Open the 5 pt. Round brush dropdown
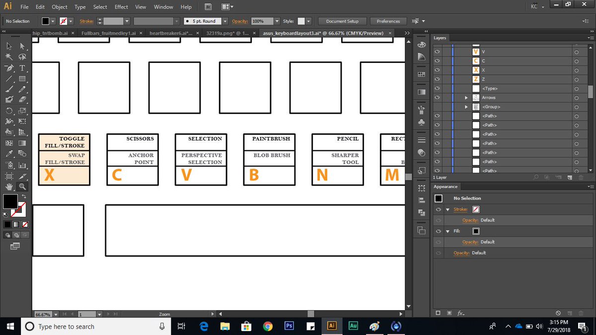This screenshot has height=335, width=596. (x=225, y=21)
